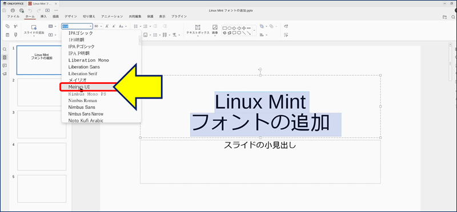Switch to the 表示 tab
The image size is (457, 212).
pos(162,17)
